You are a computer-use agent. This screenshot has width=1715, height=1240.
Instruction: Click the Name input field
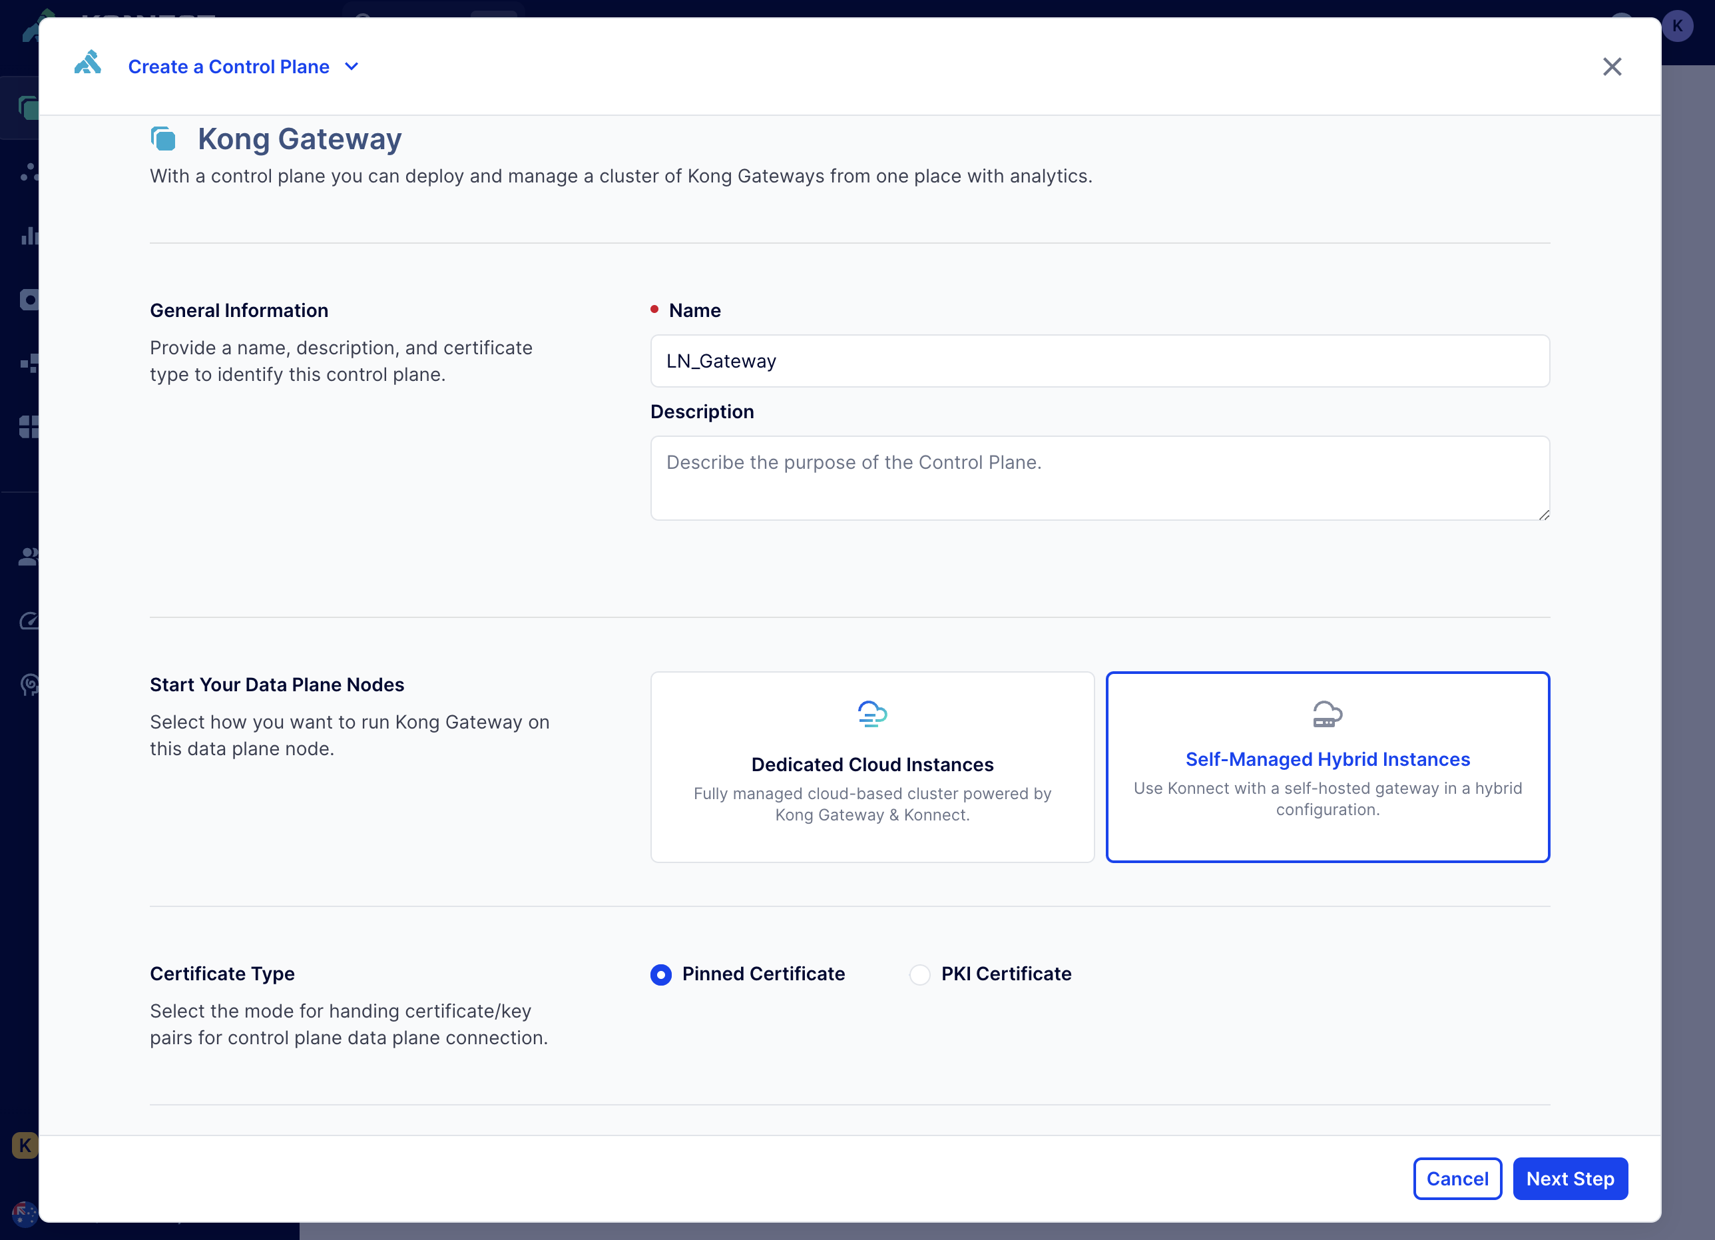1099,361
